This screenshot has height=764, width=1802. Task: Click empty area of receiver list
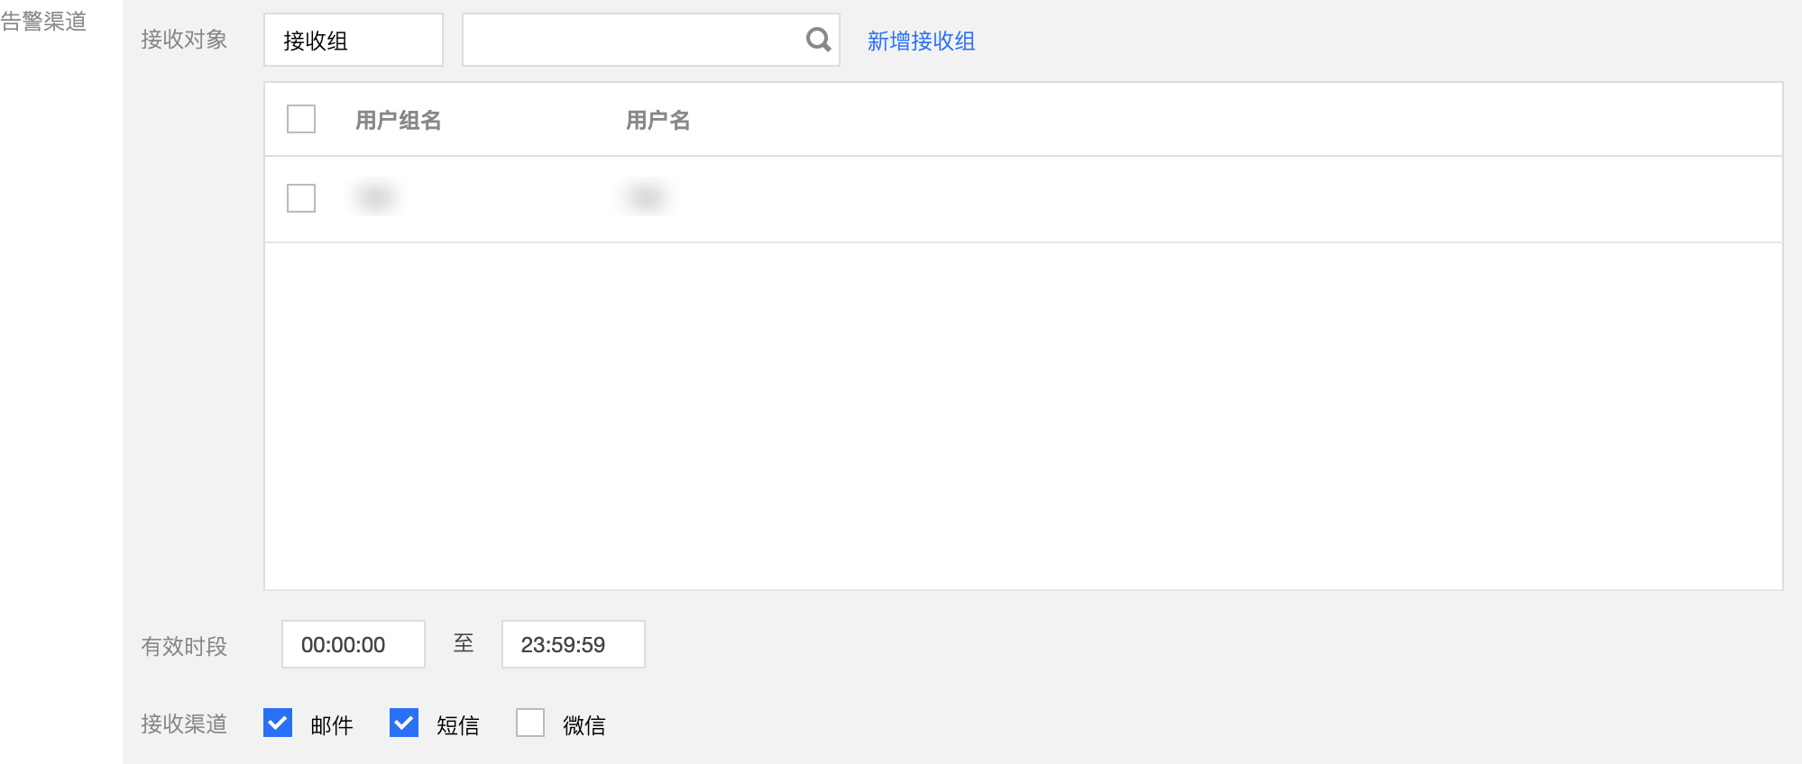[x=1023, y=414]
